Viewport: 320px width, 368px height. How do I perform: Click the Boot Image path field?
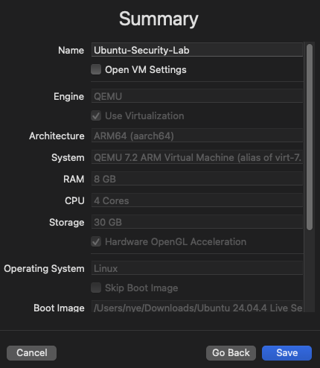(197, 307)
